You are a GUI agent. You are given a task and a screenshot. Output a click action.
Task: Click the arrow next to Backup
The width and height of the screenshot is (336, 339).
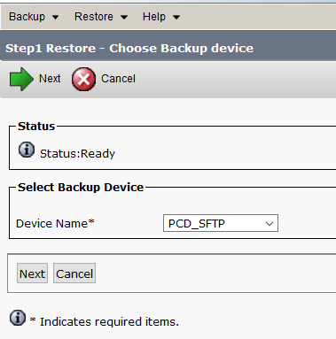(x=55, y=18)
